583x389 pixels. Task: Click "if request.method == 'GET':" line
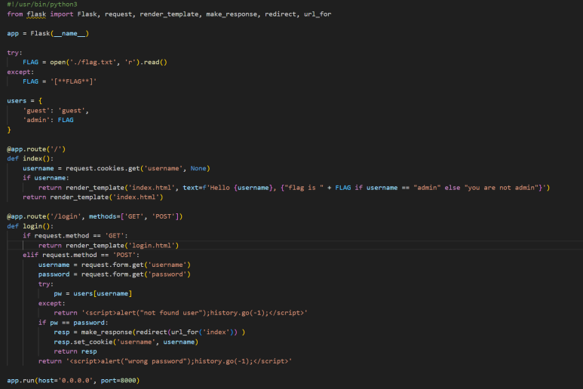(x=75, y=236)
